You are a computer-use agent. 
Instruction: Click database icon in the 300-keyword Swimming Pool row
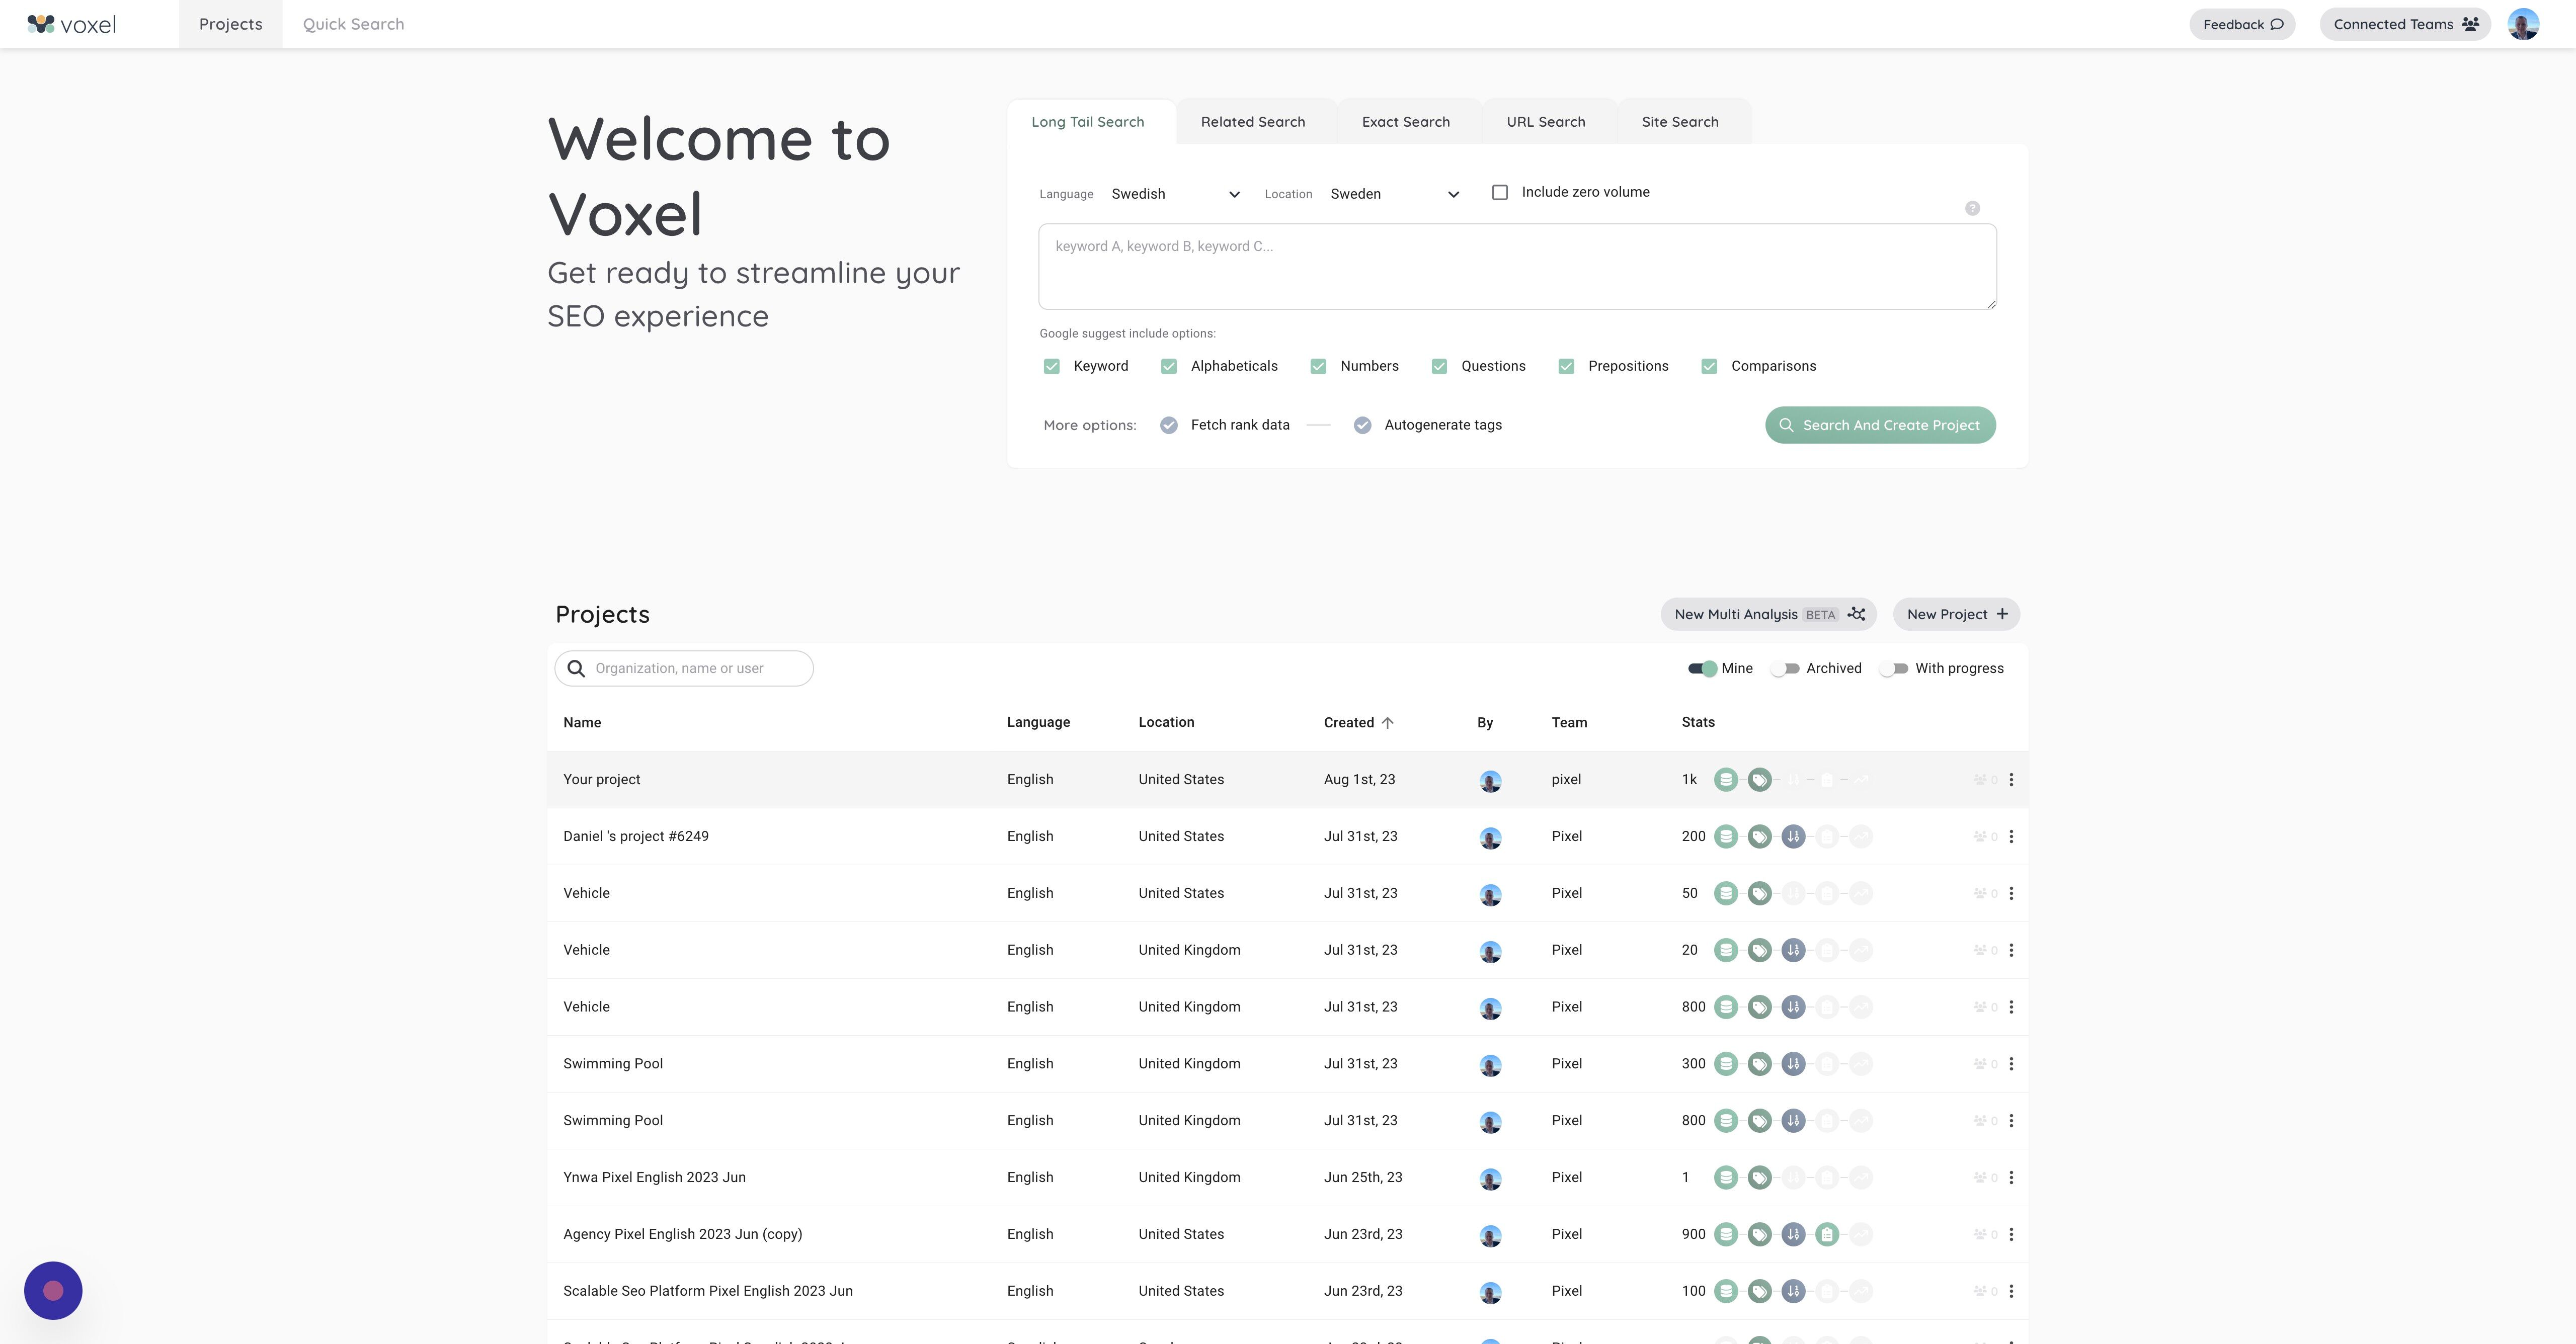coord(1725,1063)
